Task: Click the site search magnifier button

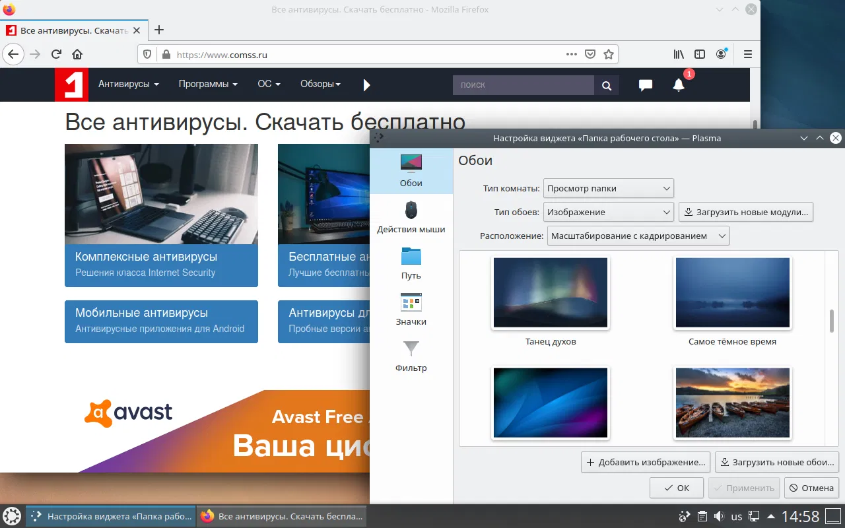Action: click(607, 85)
